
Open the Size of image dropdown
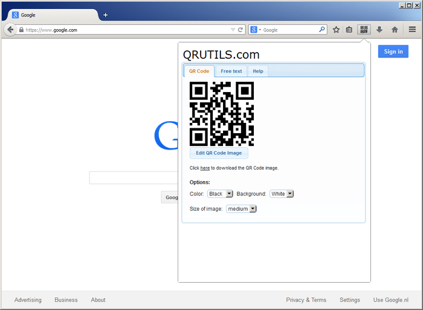point(241,209)
